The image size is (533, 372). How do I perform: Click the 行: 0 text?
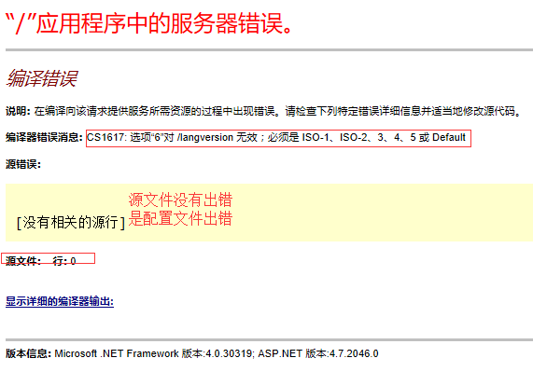[x=64, y=261]
